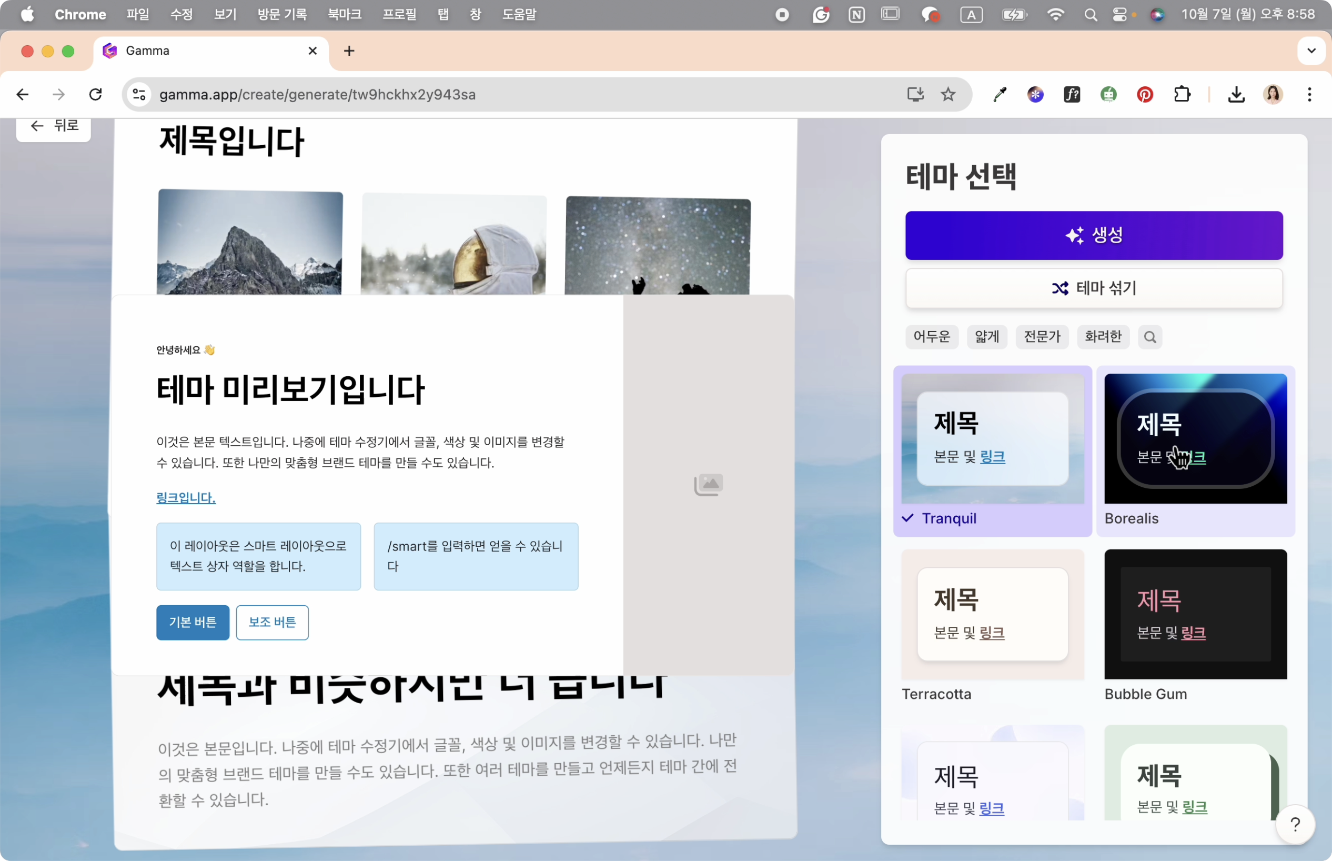The height and width of the screenshot is (861, 1332).
Task: Toggle the 전문가 filter chip
Action: [1042, 337]
